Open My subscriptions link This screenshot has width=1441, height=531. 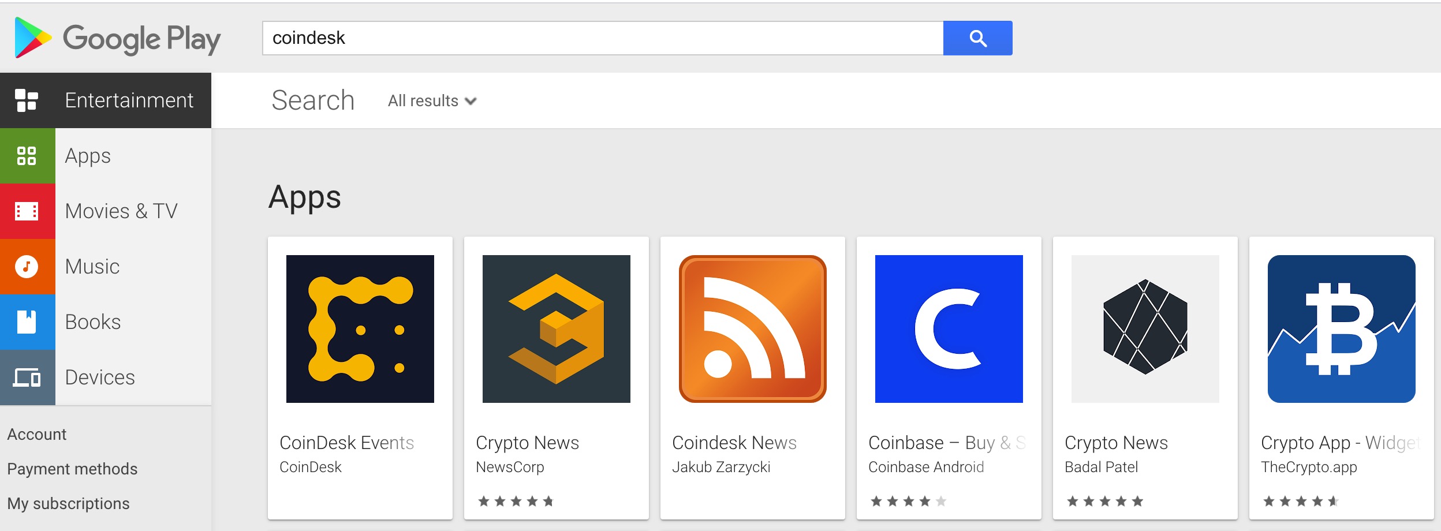pos(68,503)
